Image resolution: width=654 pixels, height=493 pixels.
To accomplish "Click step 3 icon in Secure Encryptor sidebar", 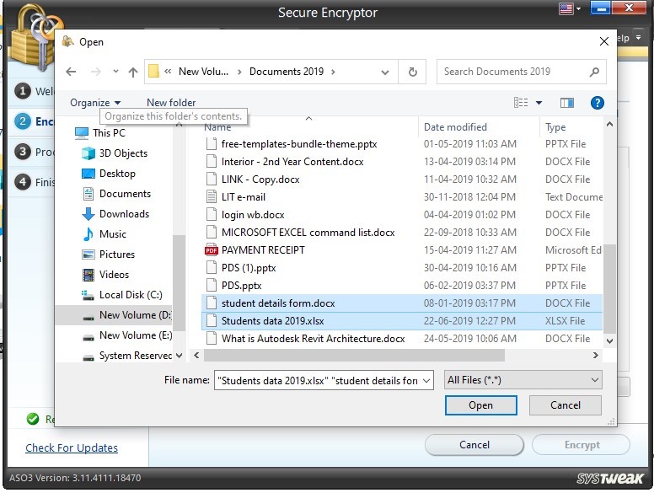I will (23, 152).
